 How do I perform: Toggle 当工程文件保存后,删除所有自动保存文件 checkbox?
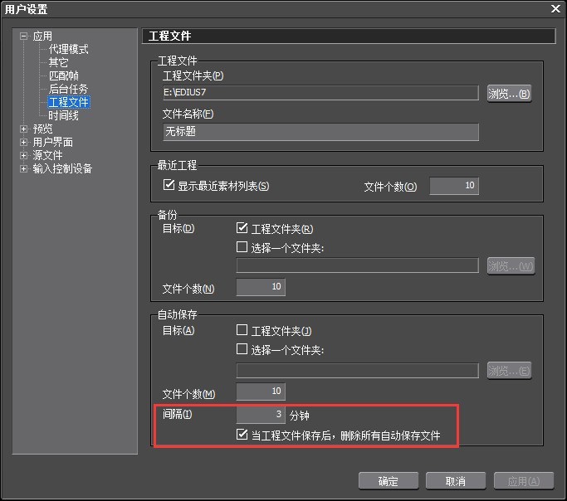242,434
